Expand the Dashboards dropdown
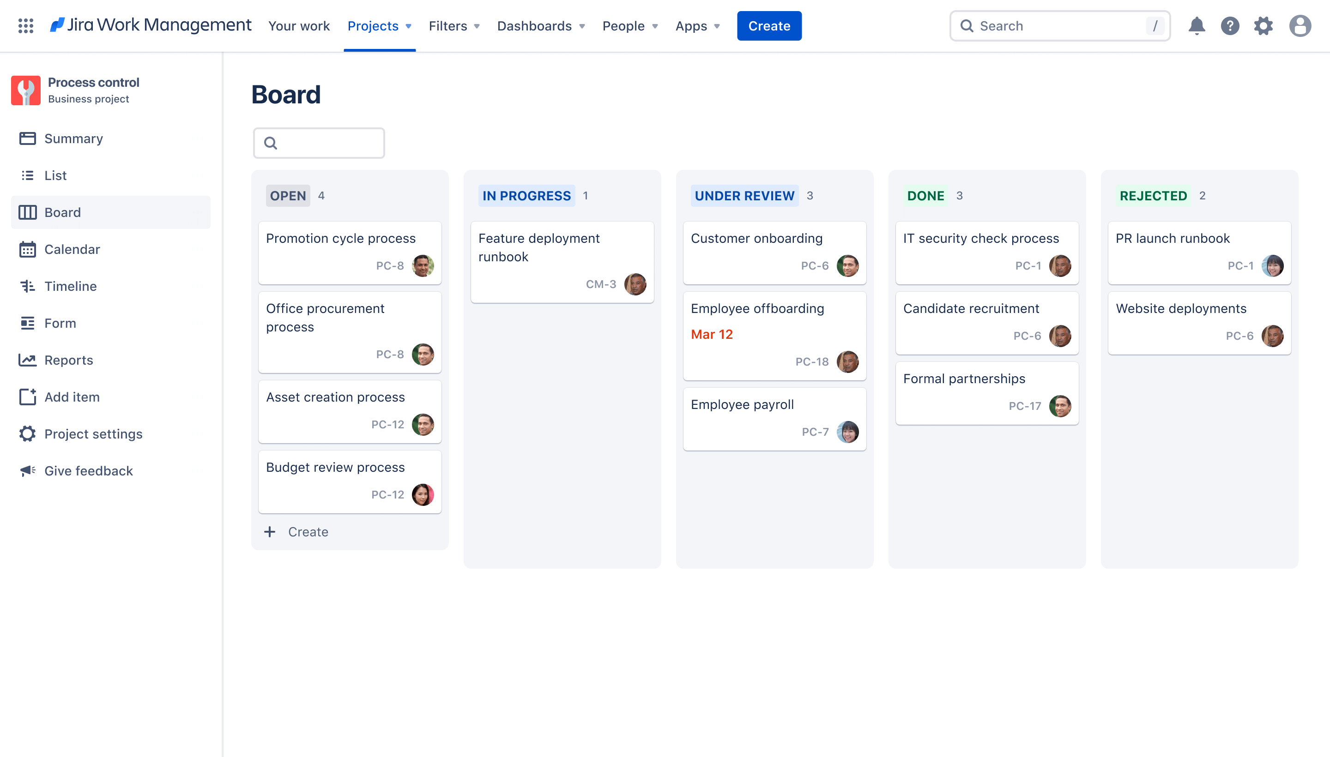Image resolution: width=1330 pixels, height=757 pixels. pyautogui.click(x=541, y=25)
